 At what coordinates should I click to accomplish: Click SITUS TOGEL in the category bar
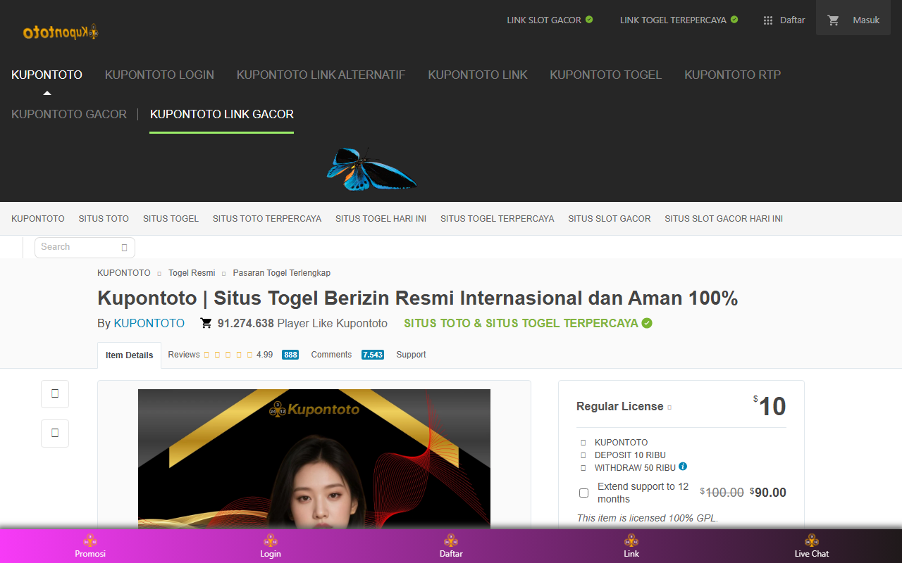(171, 219)
